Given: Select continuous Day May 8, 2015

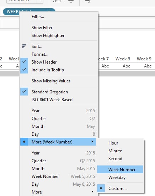Looking at the screenshot, I should pos(58,184).
